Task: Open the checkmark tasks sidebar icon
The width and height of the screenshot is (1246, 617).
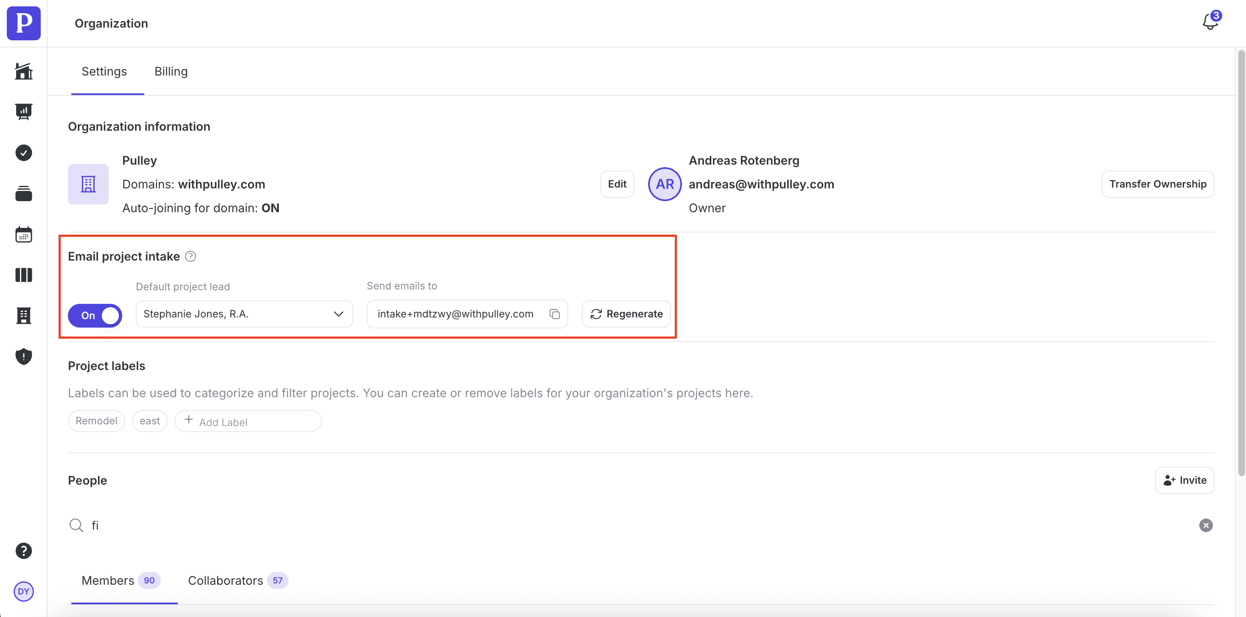Action: (x=23, y=153)
